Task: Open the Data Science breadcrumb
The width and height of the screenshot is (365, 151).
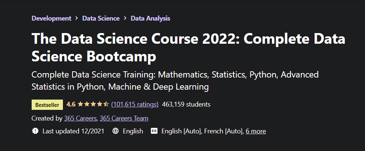Action: [x=101, y=18]
